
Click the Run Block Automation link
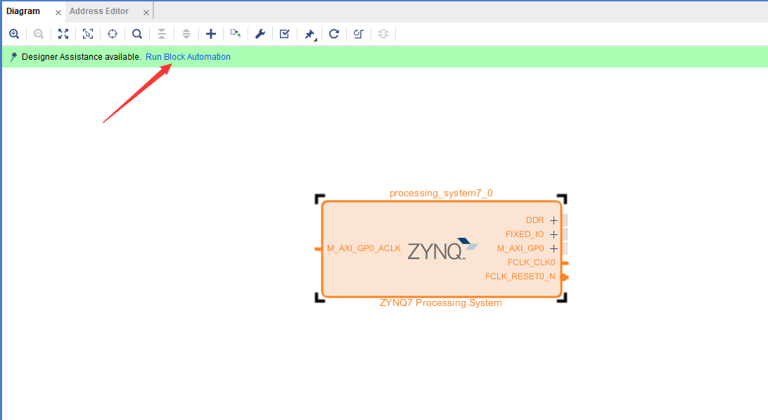pyautogui.click(x=188, y=57)
